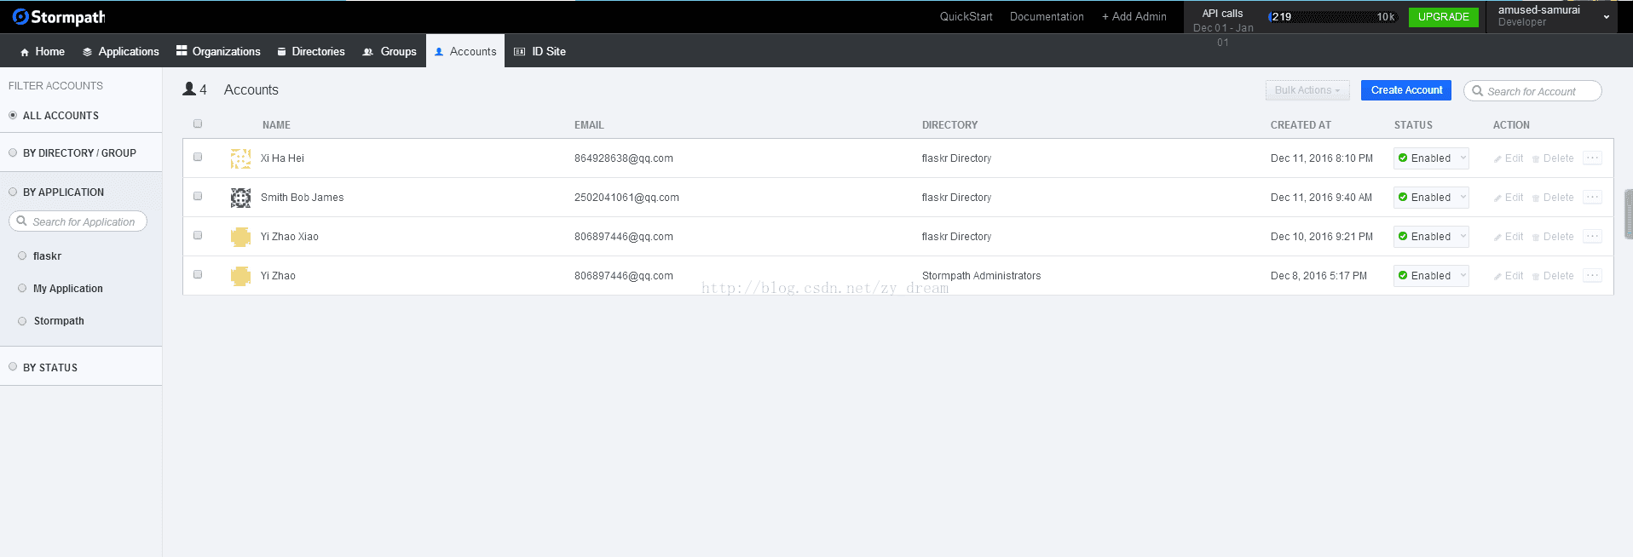Open the Status dropdown for Yi Zhao Xiao
Image resolution: width=1633 pixels, height=557 pixels.
click(x=1431, y=237)
